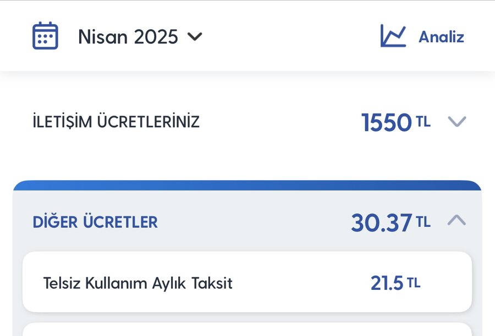Open the Nisan 2025 month selector
The height and width of the screenshot is (336, 495).
point(128,37)
